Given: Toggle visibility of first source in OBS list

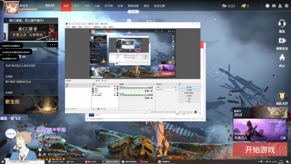Looking at the screenshot, I should 115,87.
